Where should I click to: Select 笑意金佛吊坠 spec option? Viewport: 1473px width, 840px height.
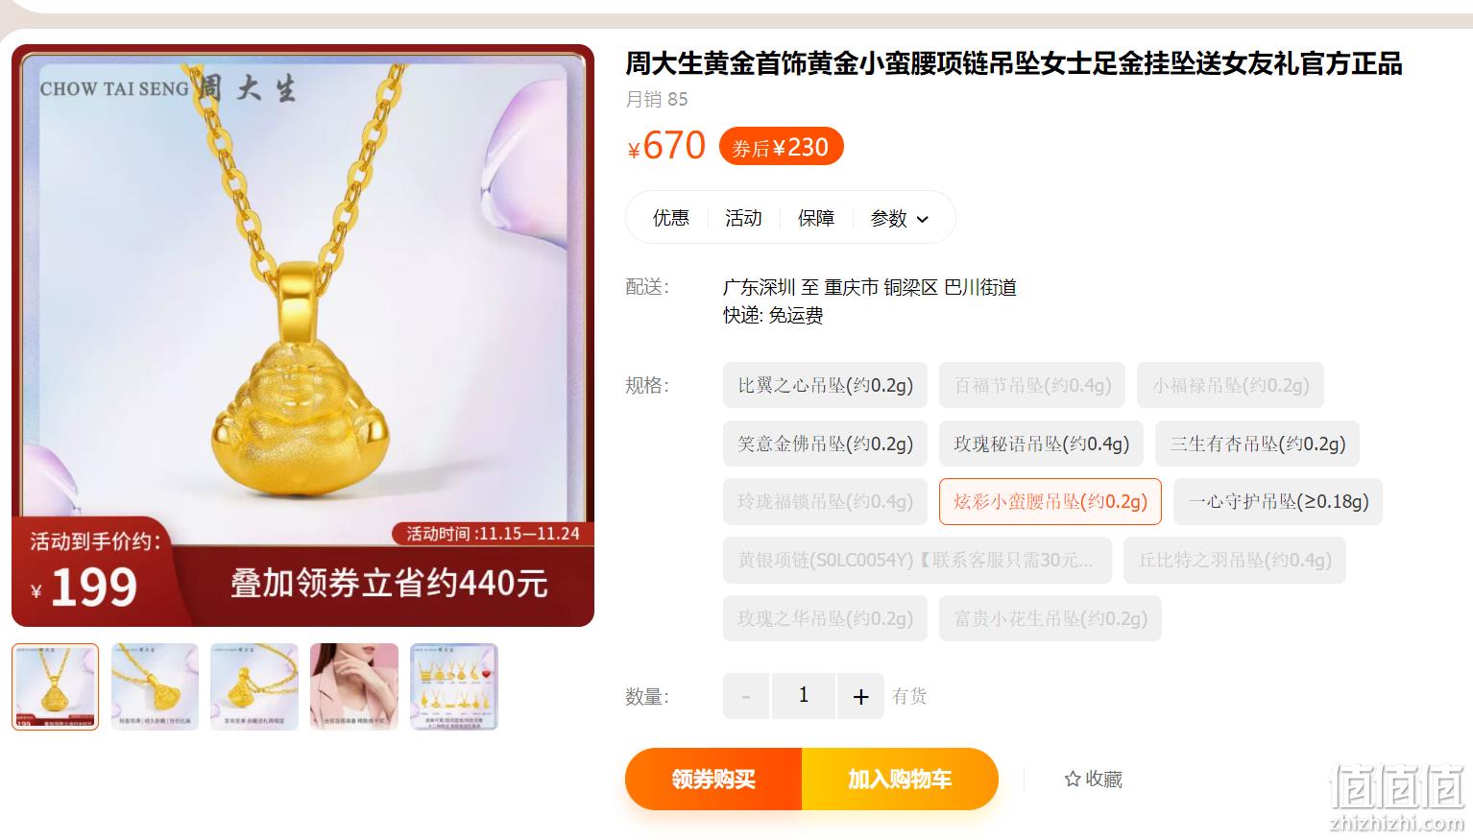pos(825,444)
